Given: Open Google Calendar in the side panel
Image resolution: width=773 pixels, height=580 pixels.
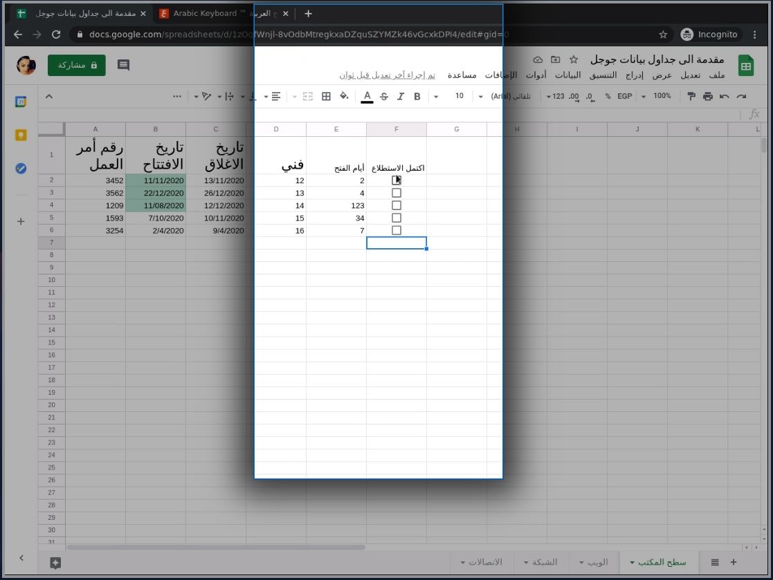Looking at the screenshot, I should [x=21, y=102].
